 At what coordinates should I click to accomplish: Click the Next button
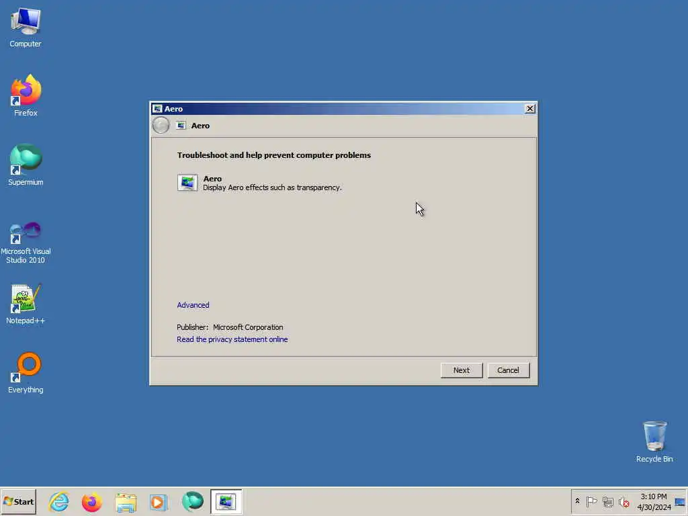pos(461,370)
